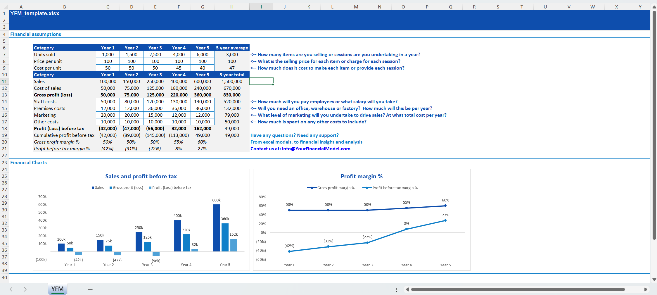Click the vertical scrollbar up arrow

coord(654,7)
